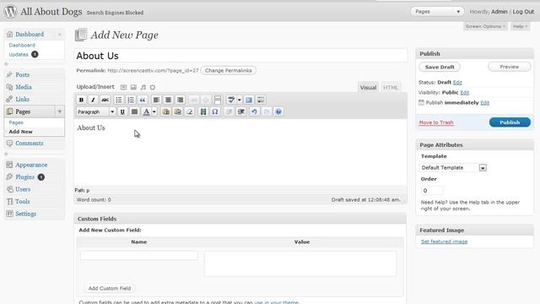
Task: Open the Media menu
Action: pos(24,87)
